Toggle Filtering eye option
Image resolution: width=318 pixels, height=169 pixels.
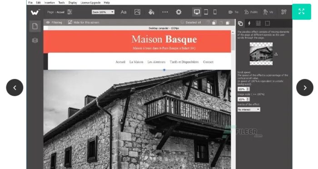[54, 23]
